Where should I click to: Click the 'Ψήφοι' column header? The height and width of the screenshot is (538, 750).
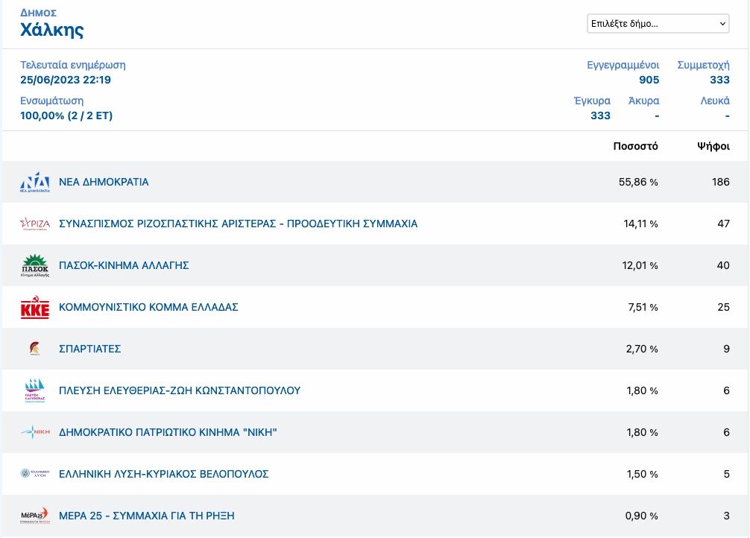[713, 146]
